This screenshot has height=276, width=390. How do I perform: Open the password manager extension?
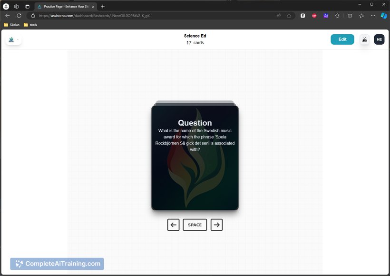[x=302, y=16]
